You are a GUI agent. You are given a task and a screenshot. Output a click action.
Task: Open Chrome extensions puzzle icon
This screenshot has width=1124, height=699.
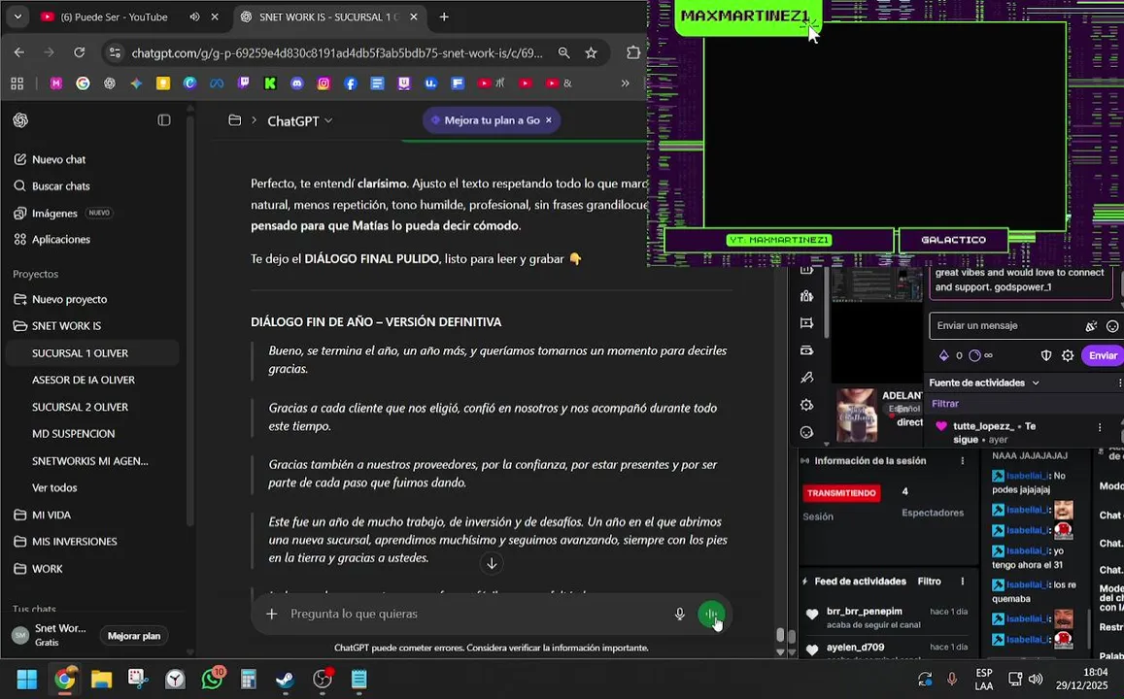[633, 53]
